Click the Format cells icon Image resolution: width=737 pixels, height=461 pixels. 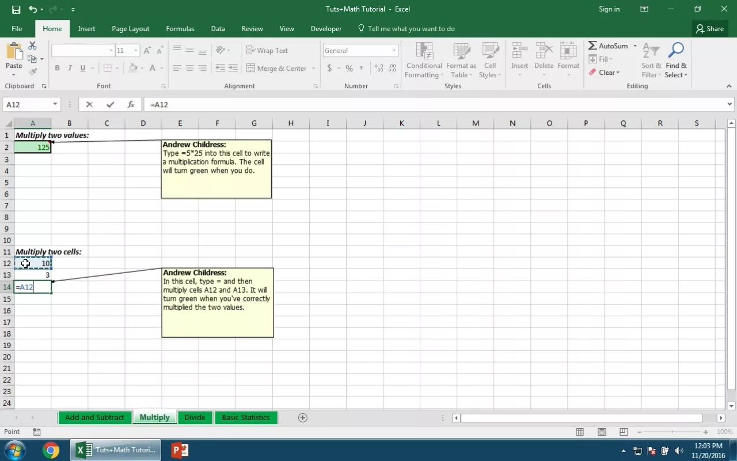pyautogui.click(x=568, y=51)
